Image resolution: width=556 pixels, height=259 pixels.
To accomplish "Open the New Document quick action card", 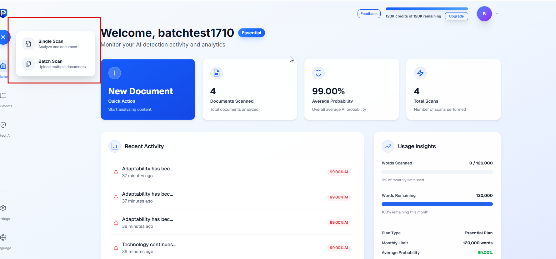I will pyautogui.click(x=148, y=89).
